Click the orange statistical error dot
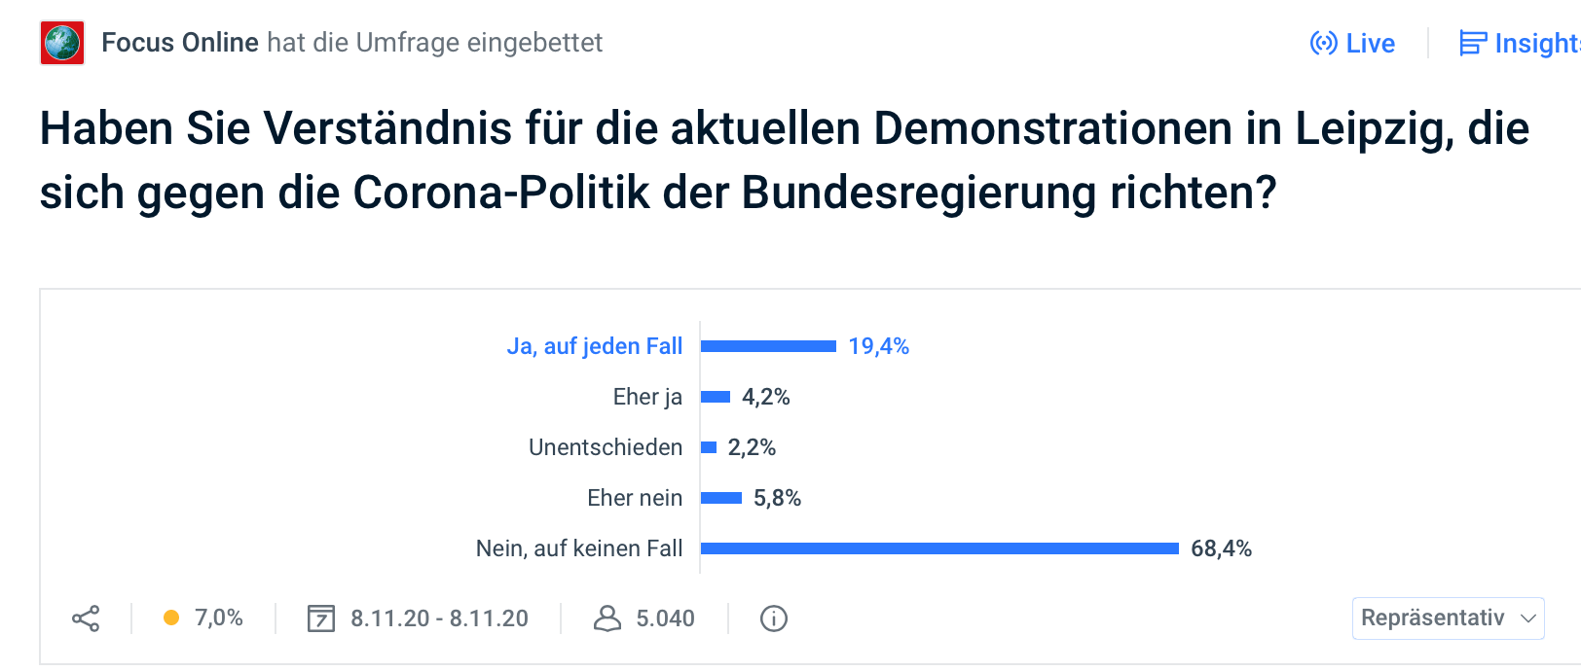The width and height of the screenshot is (1581, 671). (x=171, y=618)
